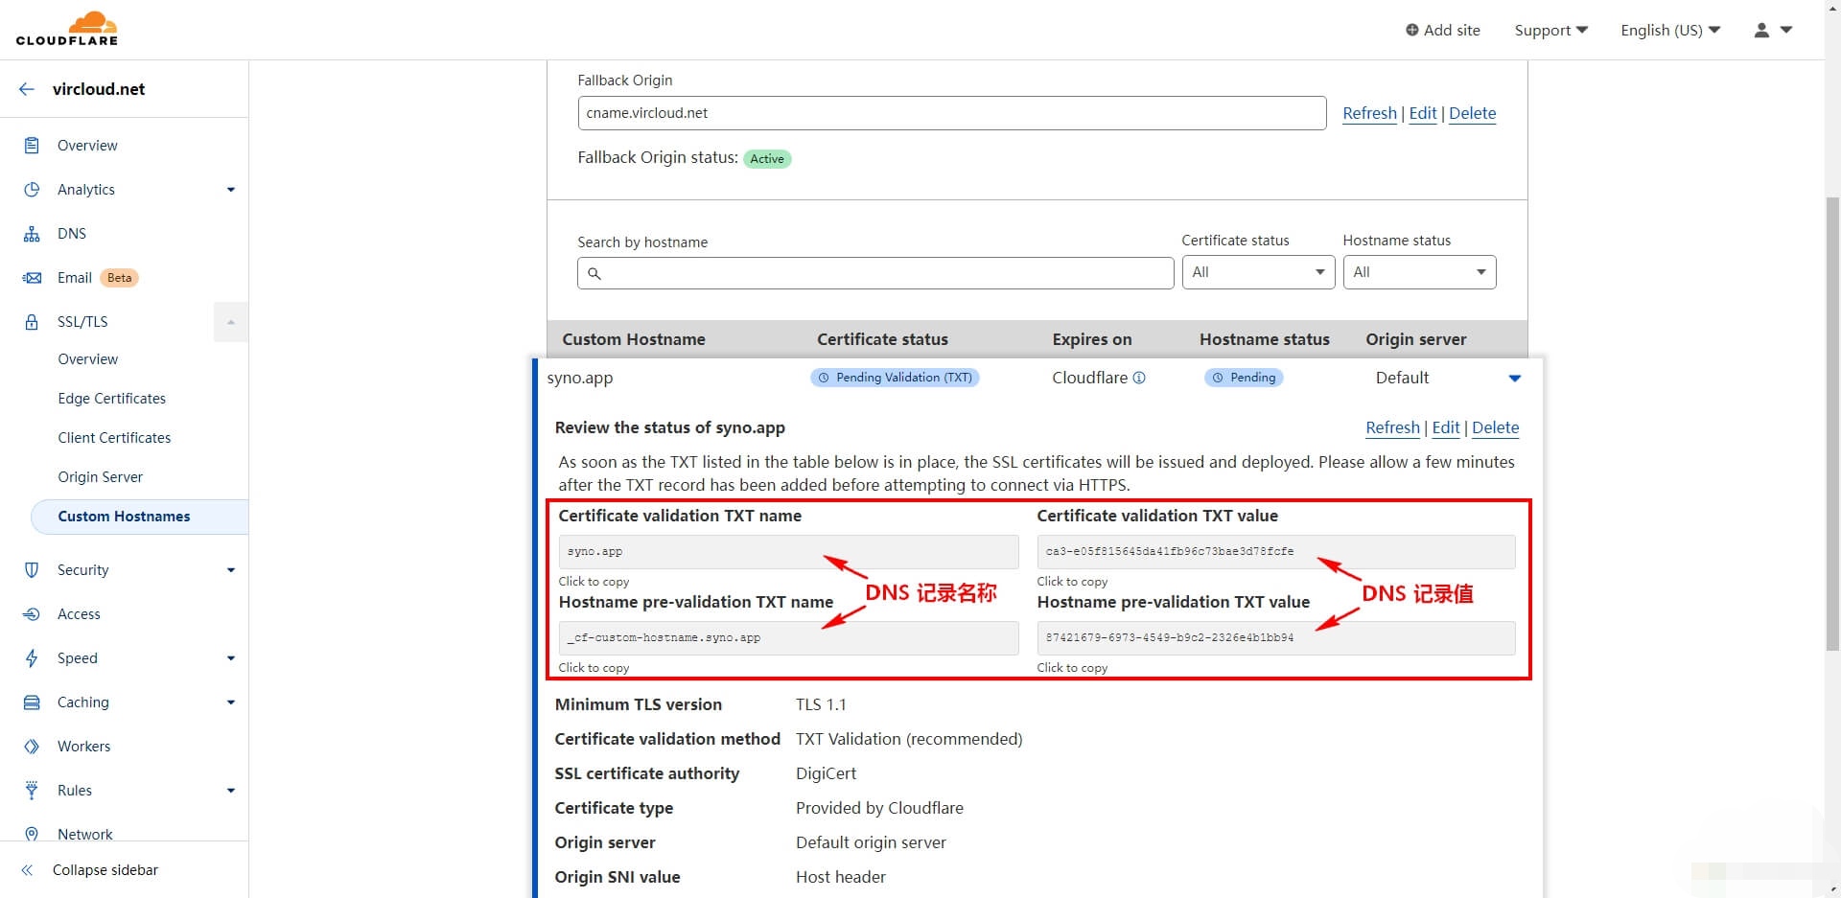This screenshot has height=898, width=1841.
Task: Click Delete link for syno.app hostname
Action: click(1495, 427)
